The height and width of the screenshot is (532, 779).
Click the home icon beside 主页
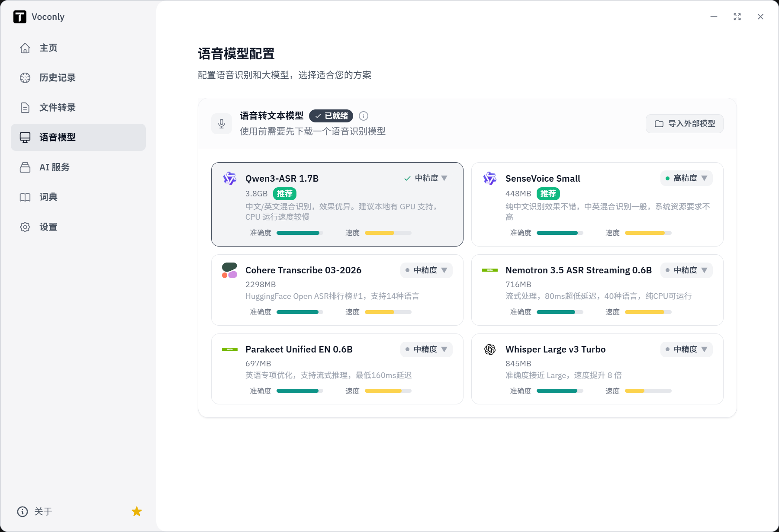25,48
